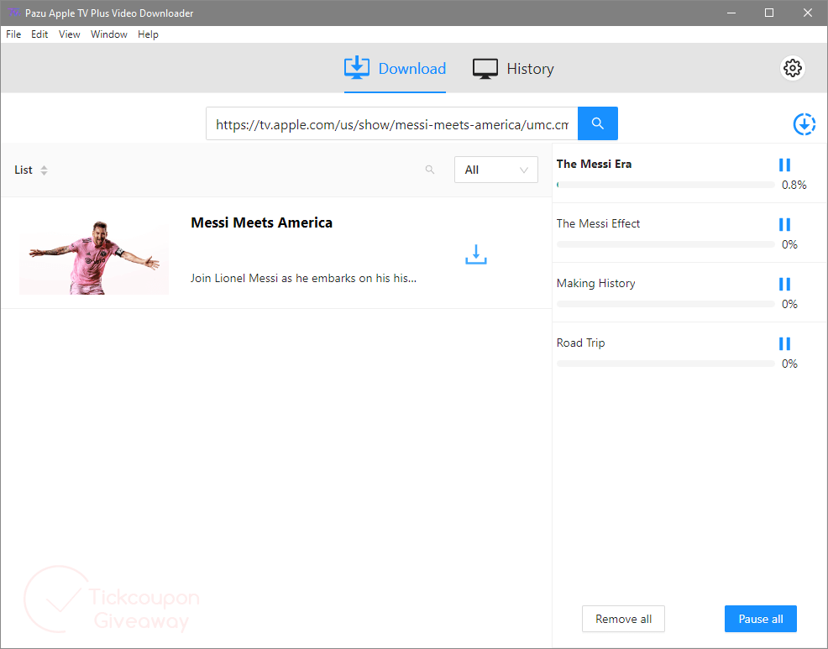Open the File menu
This screenshot has width=828, height=649.
point(13,34)
